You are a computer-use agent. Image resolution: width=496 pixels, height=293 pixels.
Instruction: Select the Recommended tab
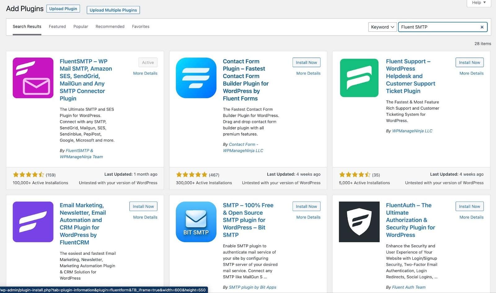click(x=110, y=27)
